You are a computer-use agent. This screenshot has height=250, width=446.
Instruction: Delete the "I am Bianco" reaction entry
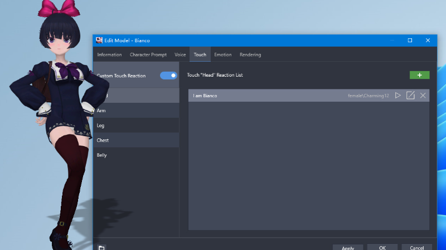click(423, 96)
